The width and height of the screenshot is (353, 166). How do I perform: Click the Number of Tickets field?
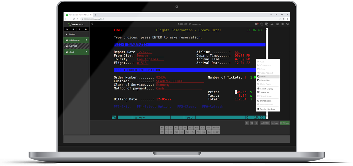[245, 77]
